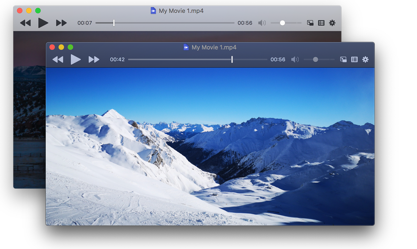Image resolution: width=417 pixels, height=249 pixels.
Task: Close the front player window
Action: click(52, 47)
